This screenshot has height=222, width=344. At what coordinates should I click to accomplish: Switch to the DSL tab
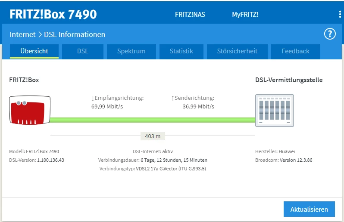83,52
